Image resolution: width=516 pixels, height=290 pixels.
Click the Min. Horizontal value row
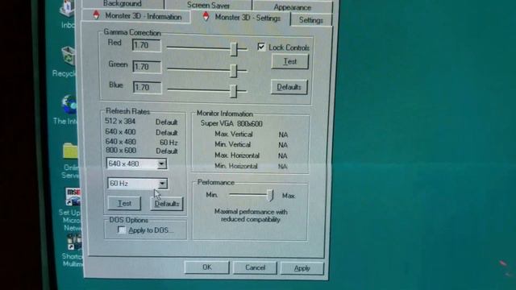(251, 166)
